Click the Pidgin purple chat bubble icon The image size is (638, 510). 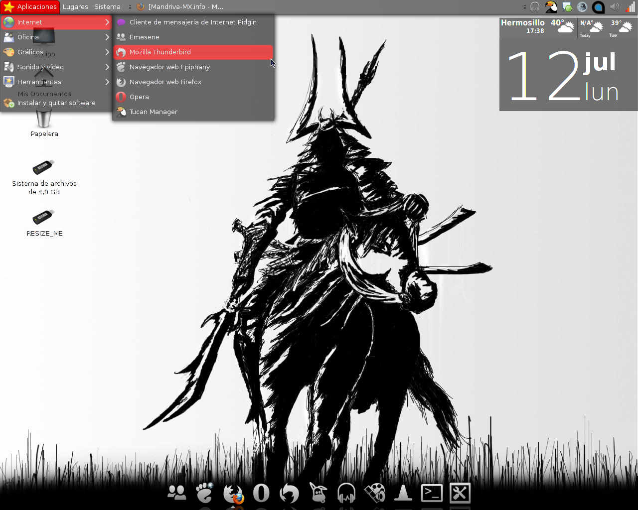tap(121, 22)
